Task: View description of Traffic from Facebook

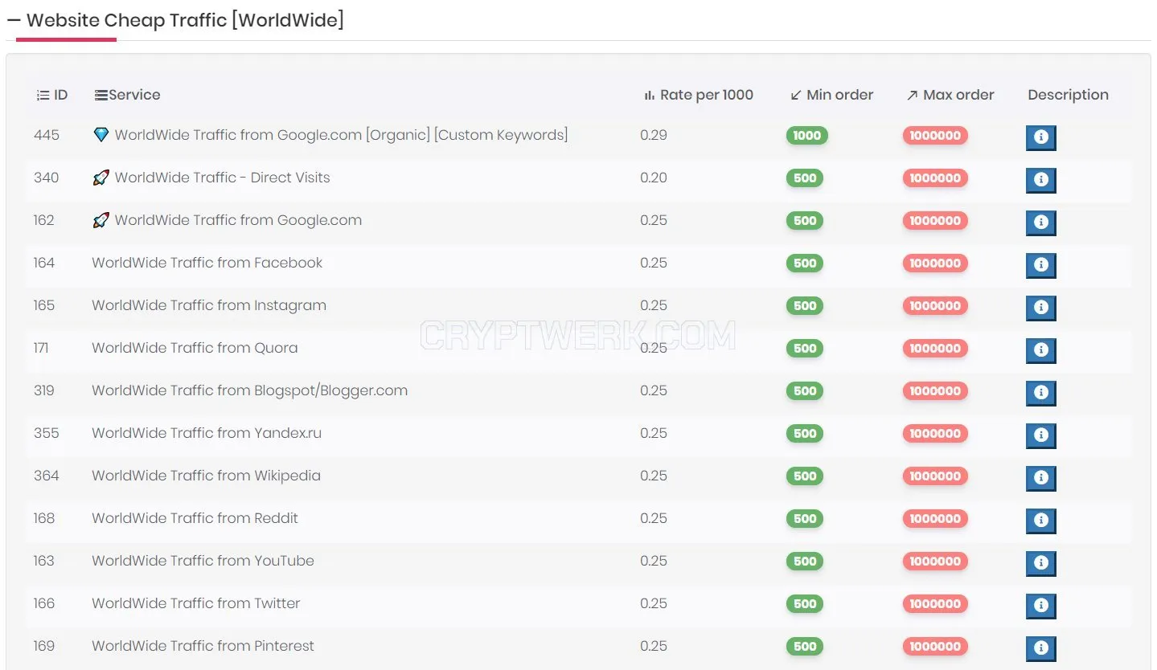Action: pos(1041,265)
